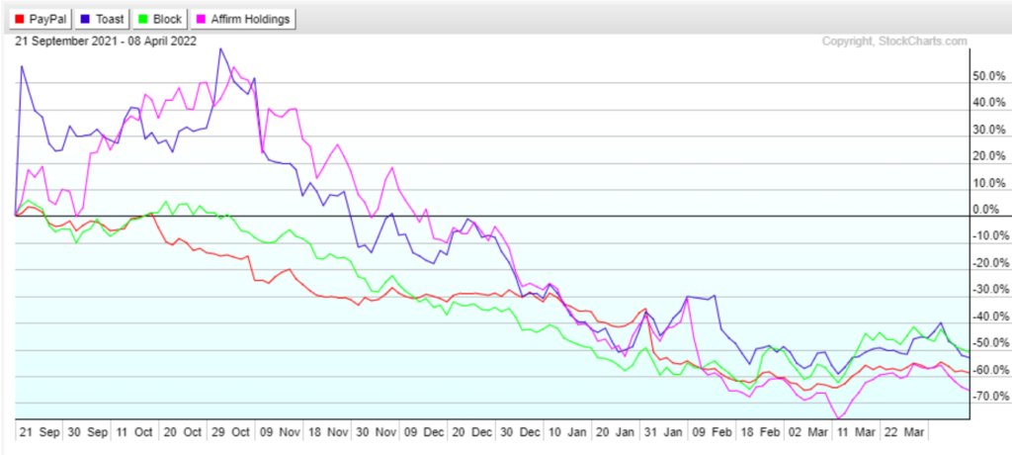Click the magenta Affirm Holdings swatch

[202, 19]
